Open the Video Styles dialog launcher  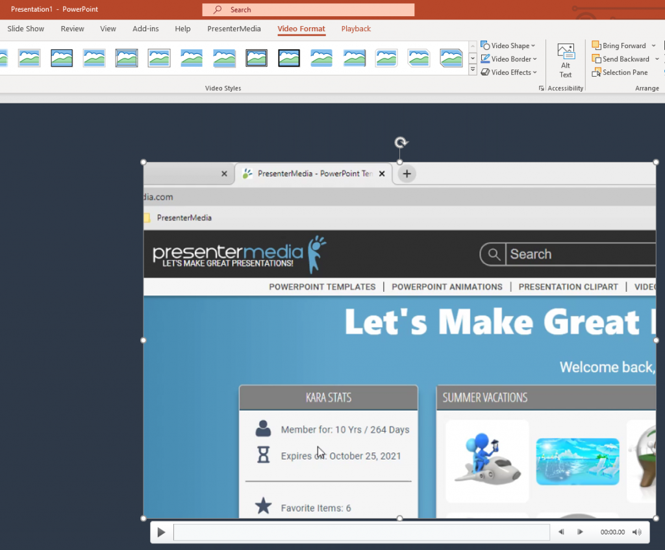pos(541,88)
